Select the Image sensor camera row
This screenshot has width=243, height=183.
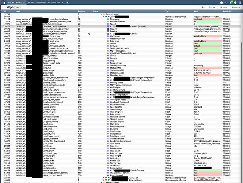point(121,173)
